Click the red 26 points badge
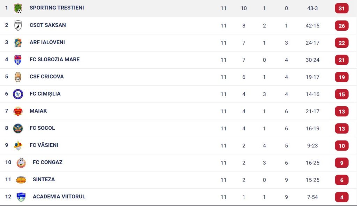Viewport: 357px width, 206px height. [x=342, y=26]
